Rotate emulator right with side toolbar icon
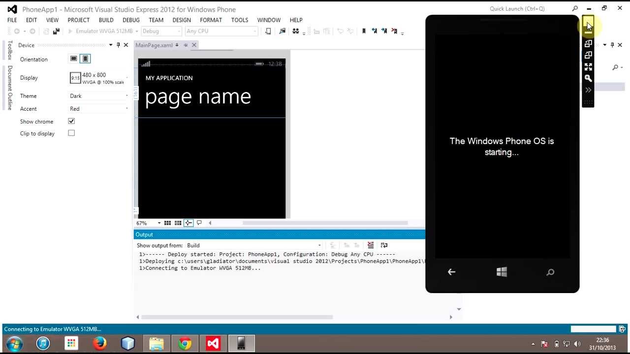Viewport: 630px width, 354px height. coord(588,55)
